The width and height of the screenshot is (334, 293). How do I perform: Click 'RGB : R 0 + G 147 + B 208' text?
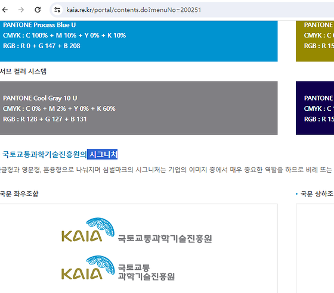coord(42,46)
